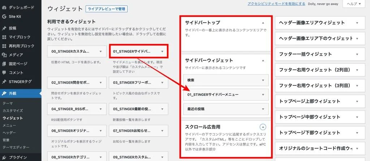Collapse the スクロール広告用 area
The image size is (370, 161).
pyautogui.click(x=263, y=127)
